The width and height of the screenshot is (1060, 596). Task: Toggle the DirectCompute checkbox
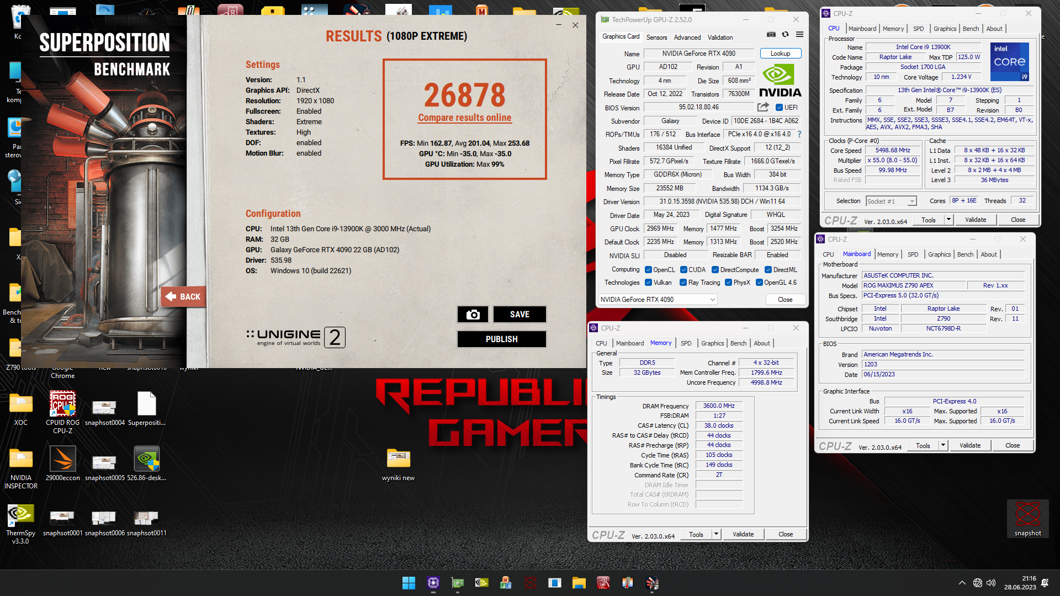[715, 270]
